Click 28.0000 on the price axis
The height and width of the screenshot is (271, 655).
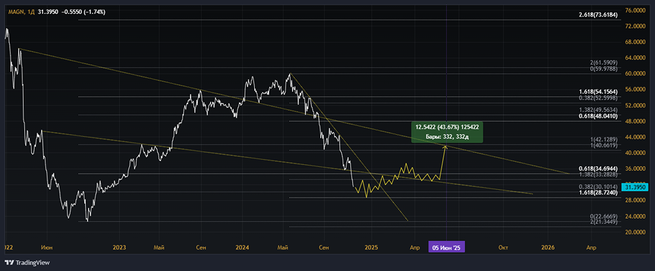click(x=637, y=200)
